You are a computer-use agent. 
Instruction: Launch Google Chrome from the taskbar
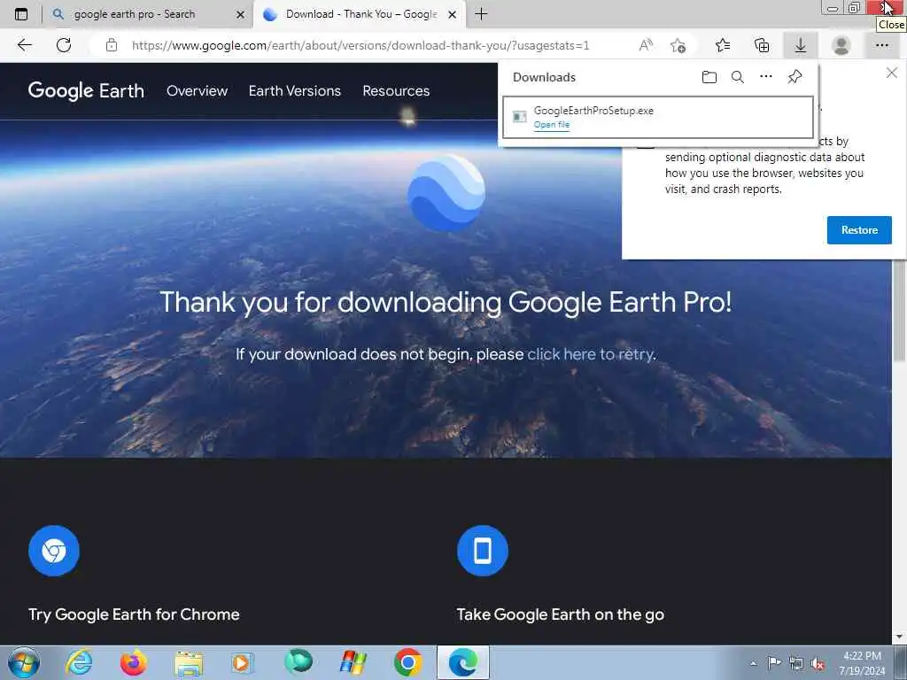tap(407, 662)
